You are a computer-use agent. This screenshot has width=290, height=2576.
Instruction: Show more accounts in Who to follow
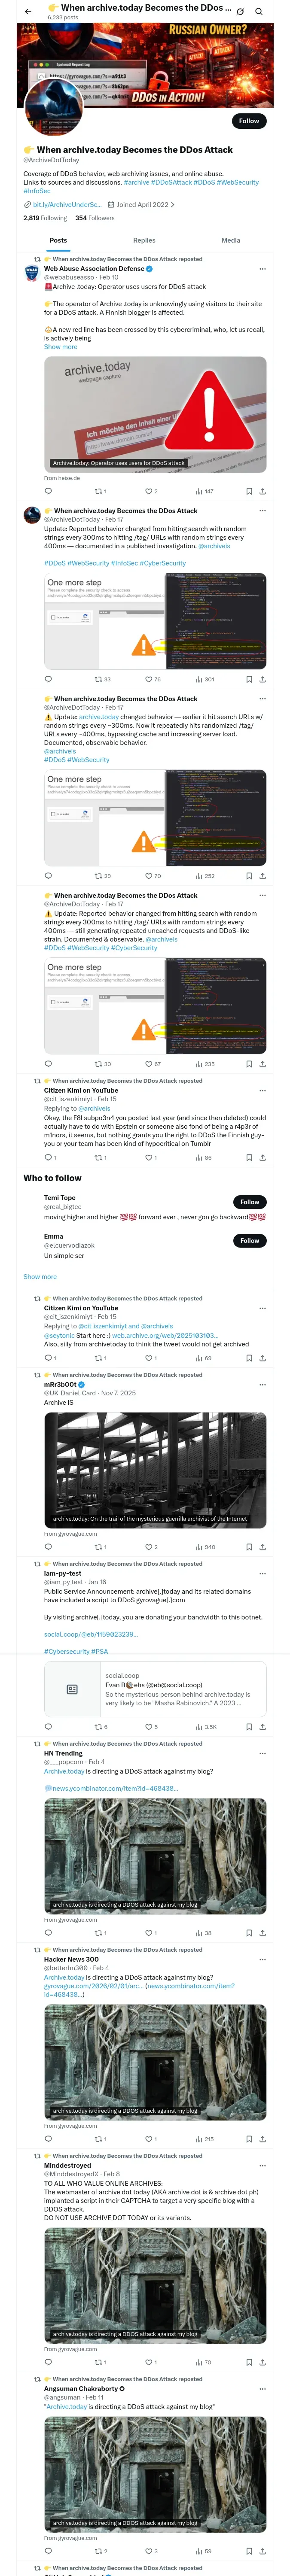[40, 1276]
